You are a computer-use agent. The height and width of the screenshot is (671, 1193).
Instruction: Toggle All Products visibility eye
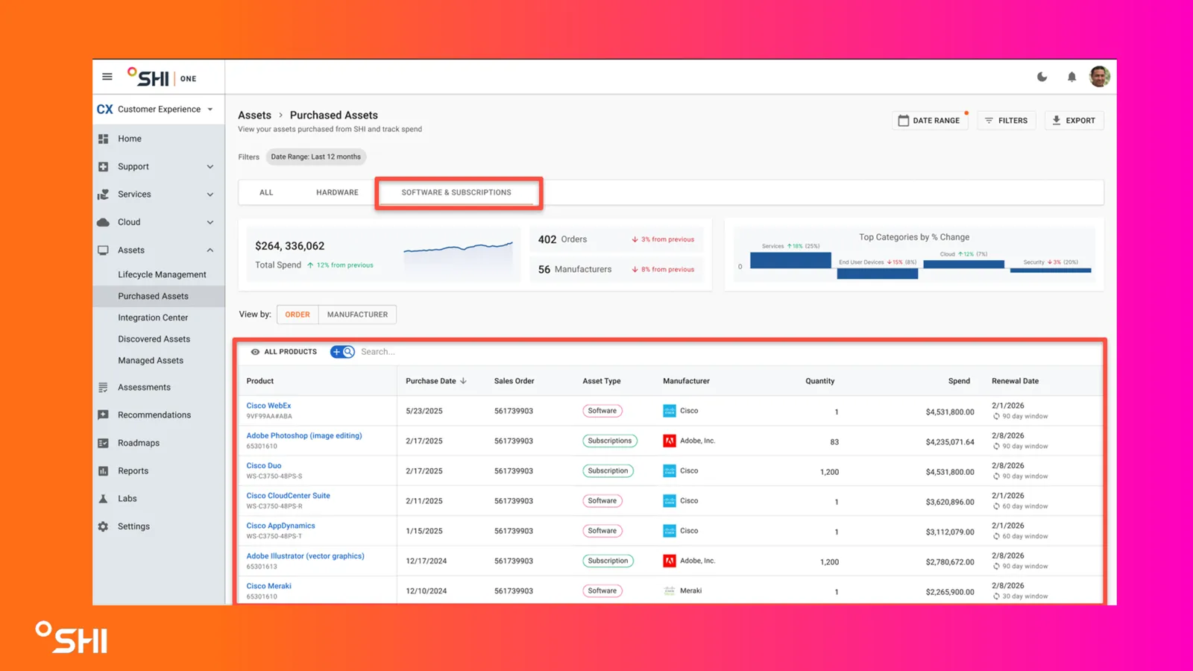coord(255,352)
